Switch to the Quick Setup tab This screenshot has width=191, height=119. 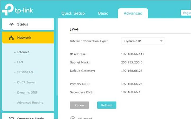tap(73, 13)
